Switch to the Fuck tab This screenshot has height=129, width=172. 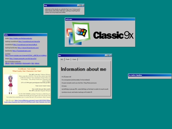click(x=68, y=59)
